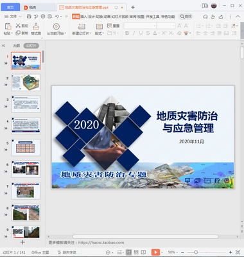
Task: Click Office 主题 in status bar
Action: point(40,253)
